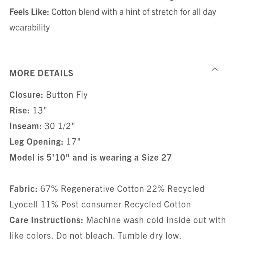The height and width of the screenshot is (256, 256).
Task: Collapse the More Details chevron arrow
Action: coord(215,69)
